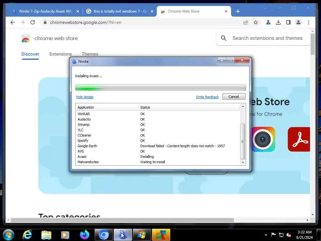Minimize the Ninite dialog window
The width and height of the screenshot is (321, 241).
[x=222, y=60]
